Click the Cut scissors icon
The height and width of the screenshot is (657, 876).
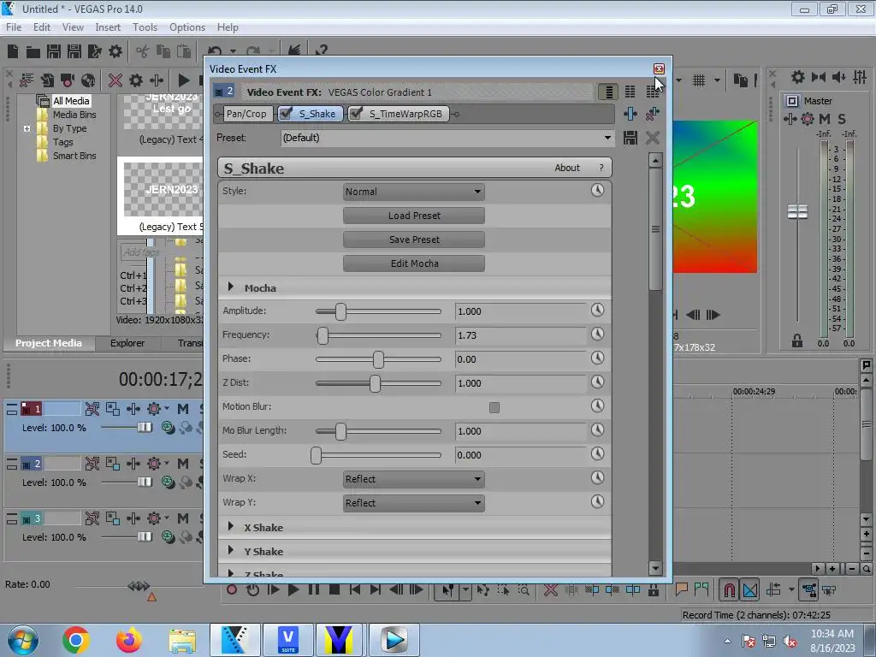[143, 52]
